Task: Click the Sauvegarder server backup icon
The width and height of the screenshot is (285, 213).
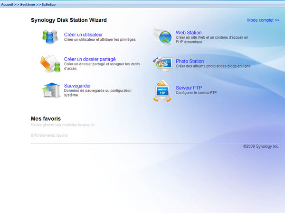Action: point(51,90)
